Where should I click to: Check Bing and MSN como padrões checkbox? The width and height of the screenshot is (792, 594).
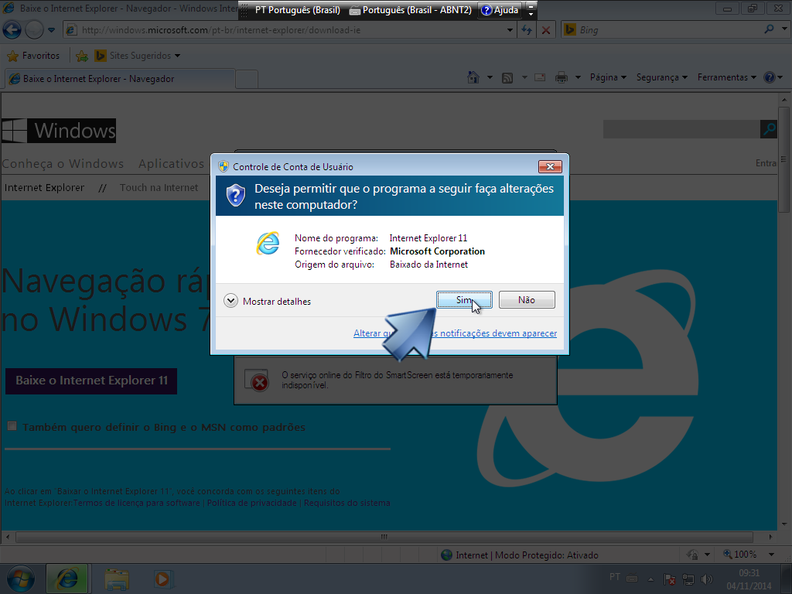12,426
